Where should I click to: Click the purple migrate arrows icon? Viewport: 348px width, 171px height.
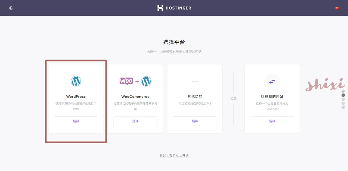(272, 81)
